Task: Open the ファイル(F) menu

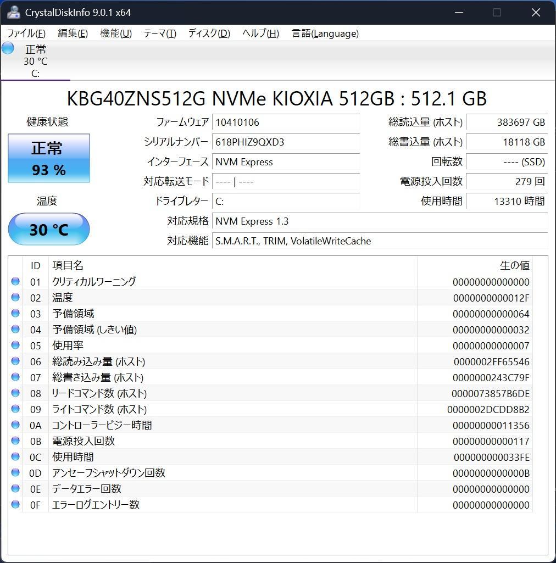Action: 25,34
